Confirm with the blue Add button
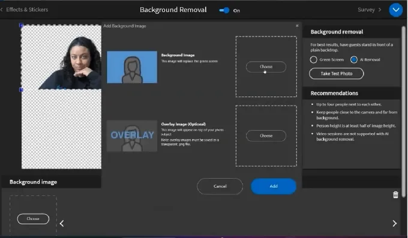 tap(274, 186)
